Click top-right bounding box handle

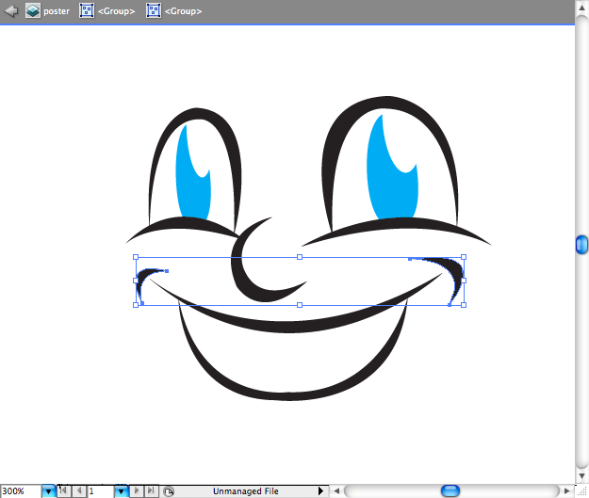(x=464, y=257)
